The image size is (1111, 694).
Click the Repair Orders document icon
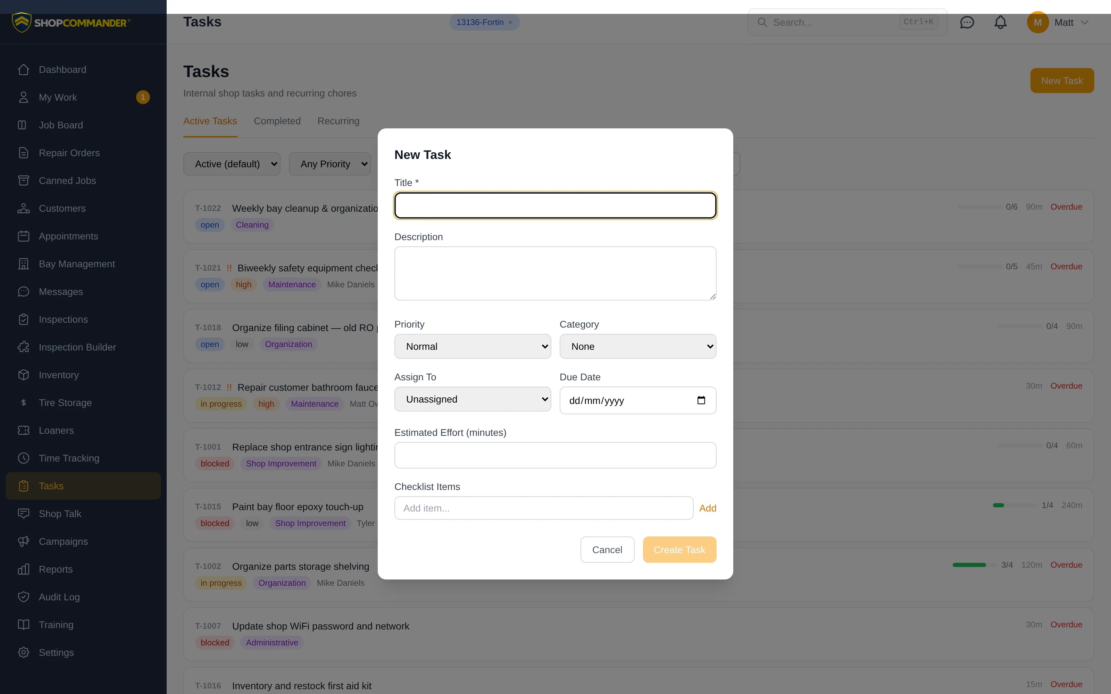pyautogui.click(x=23, y=153)
